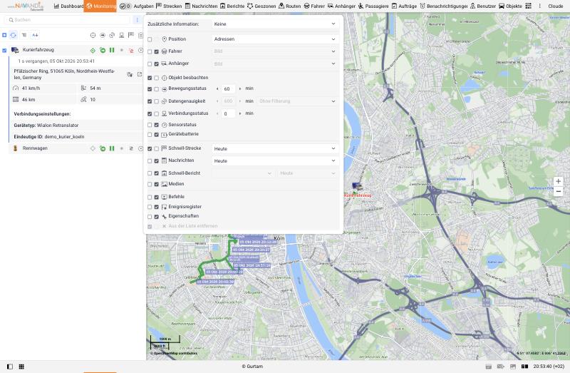Open the three-dot overflow menu in the top bar
Image resolution: width=570 pixels, height=373 pixels.
[x=539, y=6]
